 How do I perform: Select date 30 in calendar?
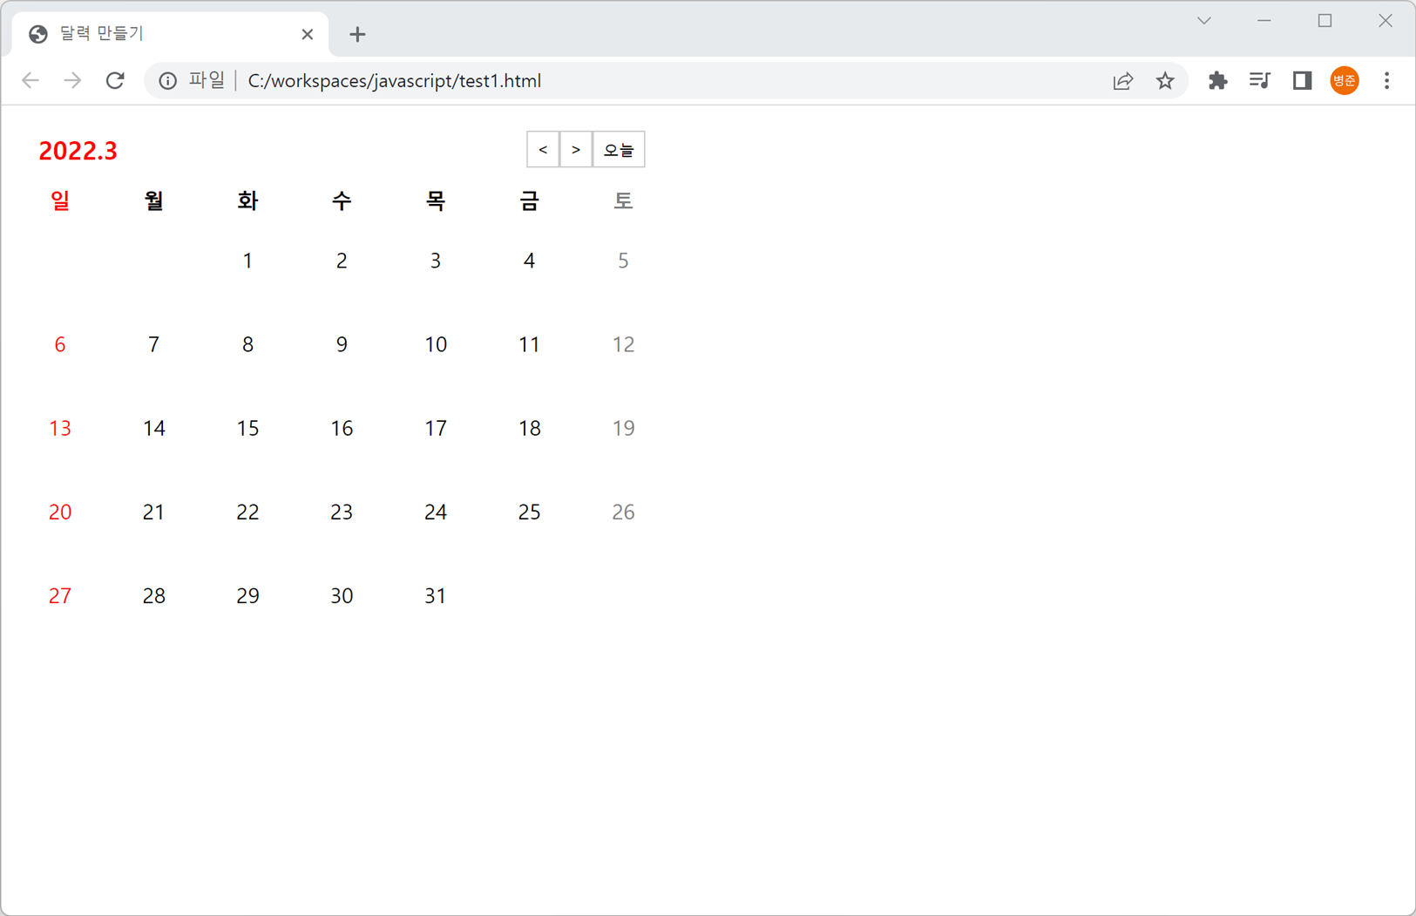pyautogui.click(x=342, y=595)
